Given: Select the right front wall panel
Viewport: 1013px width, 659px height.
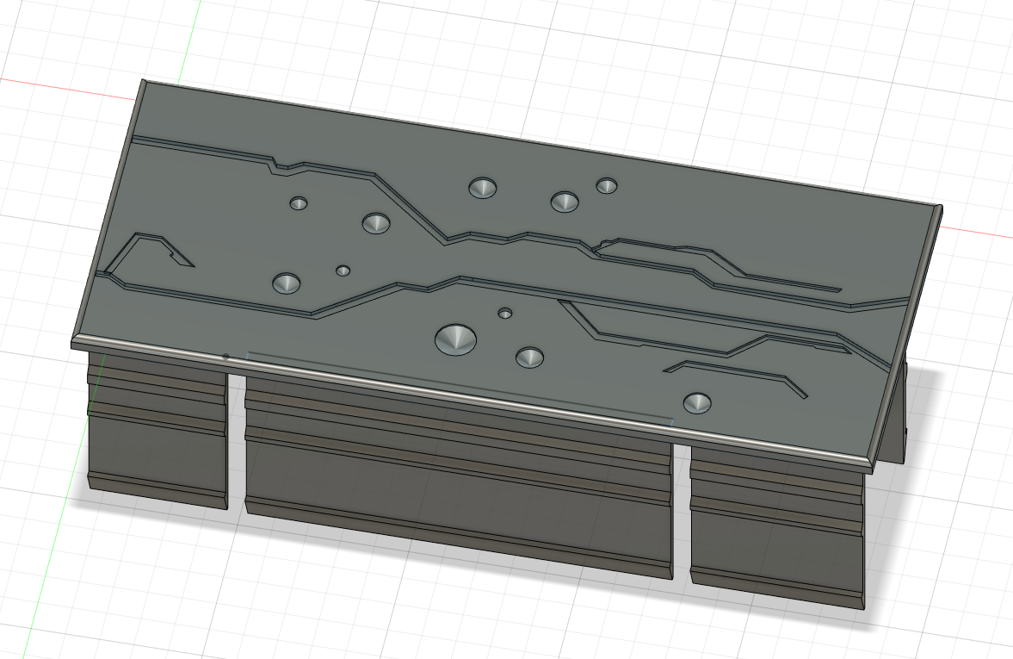Looking at the screenshot, I should (776, 528).
